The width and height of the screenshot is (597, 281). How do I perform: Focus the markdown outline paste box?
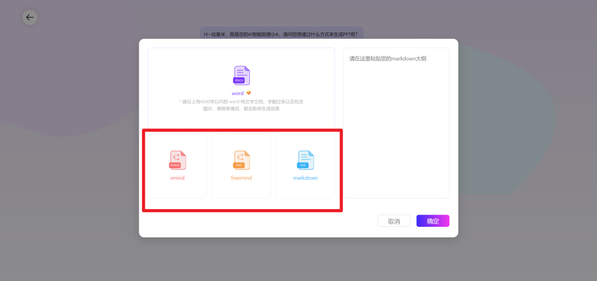(396, 127)
